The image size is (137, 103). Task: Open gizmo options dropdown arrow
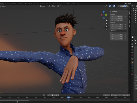pos(112,6)
